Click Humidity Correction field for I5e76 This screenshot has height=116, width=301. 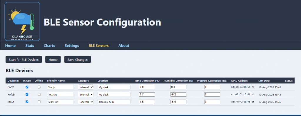(x=178, y=87)
